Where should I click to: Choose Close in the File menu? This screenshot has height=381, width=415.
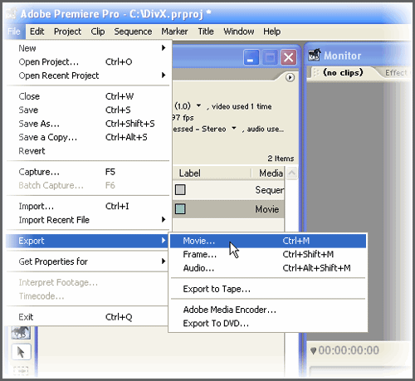[x=88, y=96]
